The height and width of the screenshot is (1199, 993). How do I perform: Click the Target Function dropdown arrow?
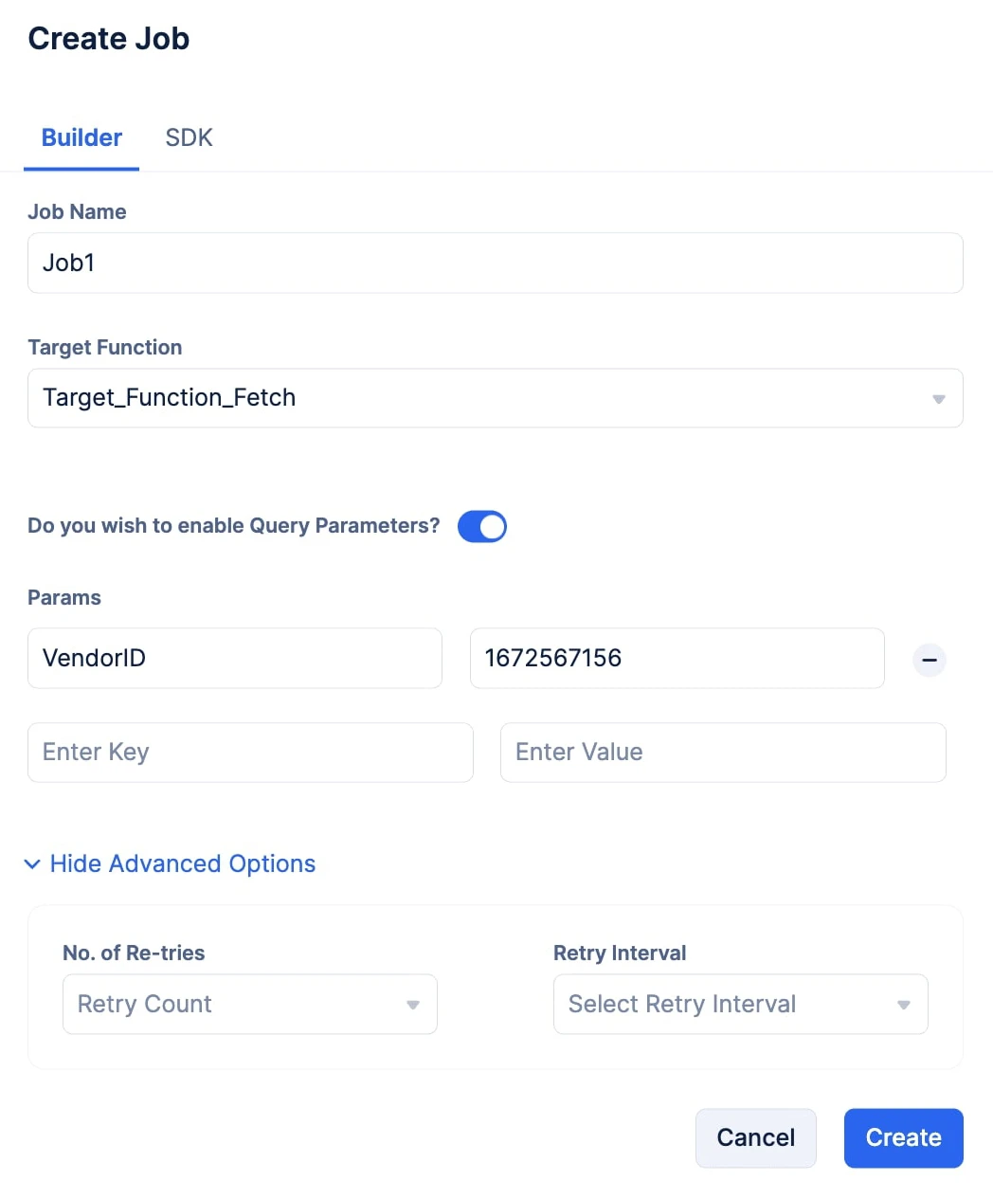[x=938, y=399]
